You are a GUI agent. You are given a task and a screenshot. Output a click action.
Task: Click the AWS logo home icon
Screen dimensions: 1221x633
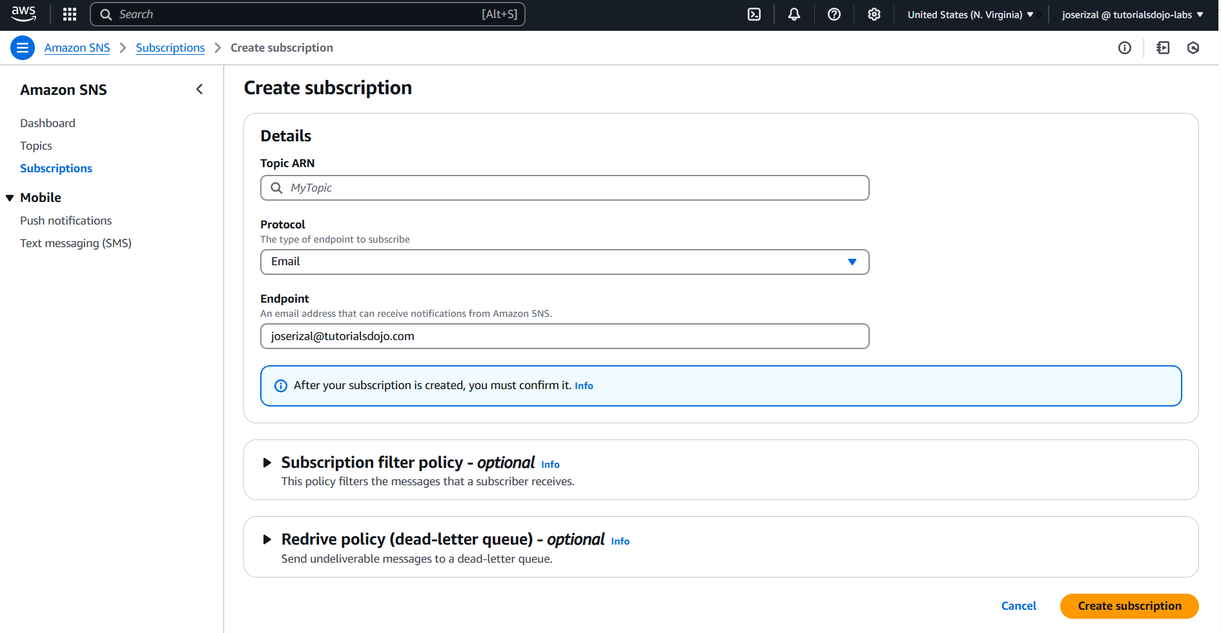24,14
